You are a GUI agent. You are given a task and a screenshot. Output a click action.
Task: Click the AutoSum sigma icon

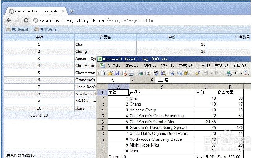tap(236, 73)
